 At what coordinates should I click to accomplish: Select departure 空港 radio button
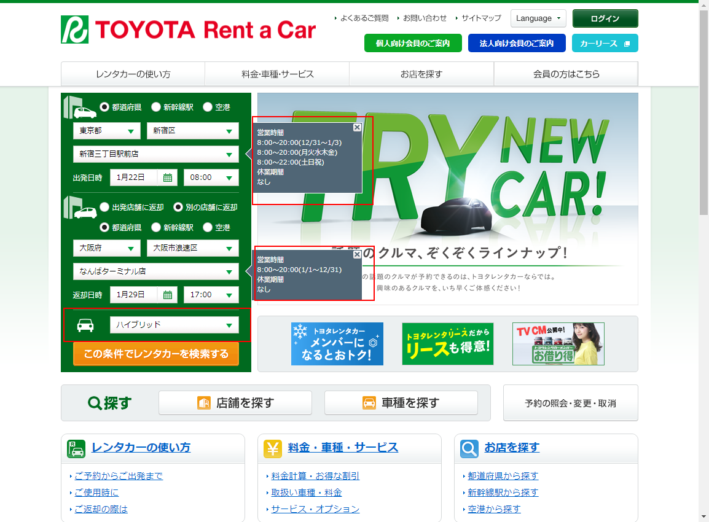point(208,107)
